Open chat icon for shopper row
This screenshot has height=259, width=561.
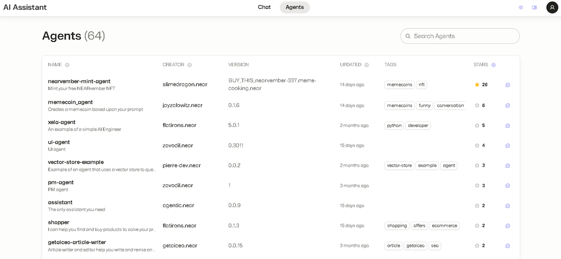[508, 226]
